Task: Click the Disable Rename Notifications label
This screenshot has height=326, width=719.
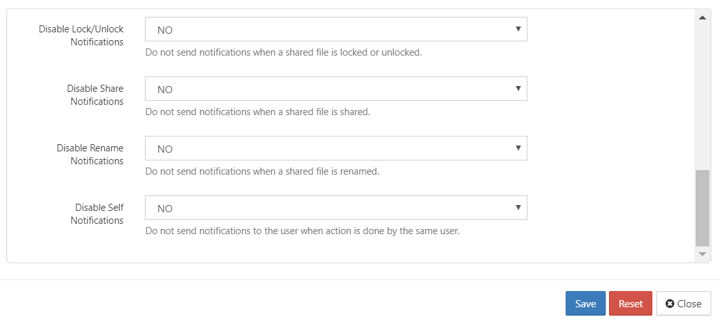Action: pos(91,155)
